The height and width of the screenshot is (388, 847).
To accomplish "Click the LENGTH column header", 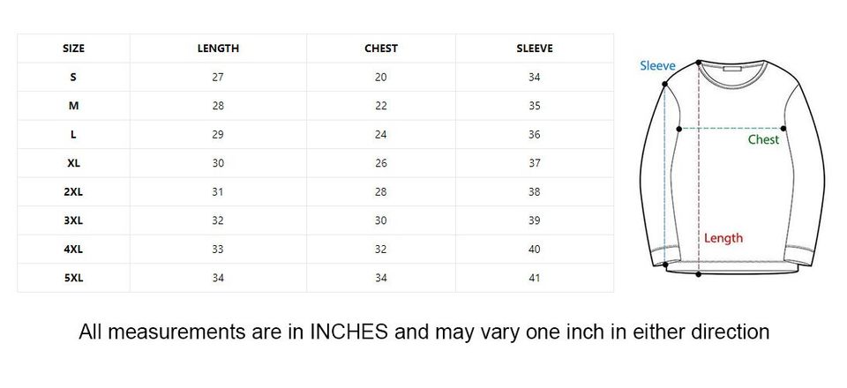I will click(x=218, y=48).
